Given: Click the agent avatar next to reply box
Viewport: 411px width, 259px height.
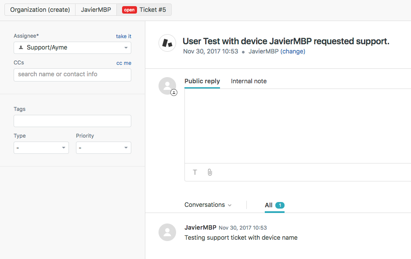Looking at the screenshot, I should coord(167,86).
